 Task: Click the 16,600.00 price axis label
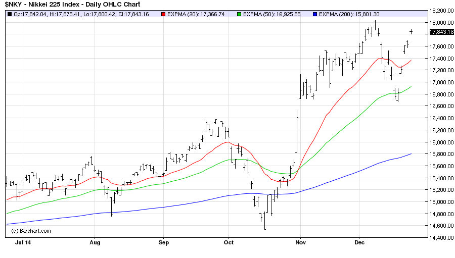(441, 106)
